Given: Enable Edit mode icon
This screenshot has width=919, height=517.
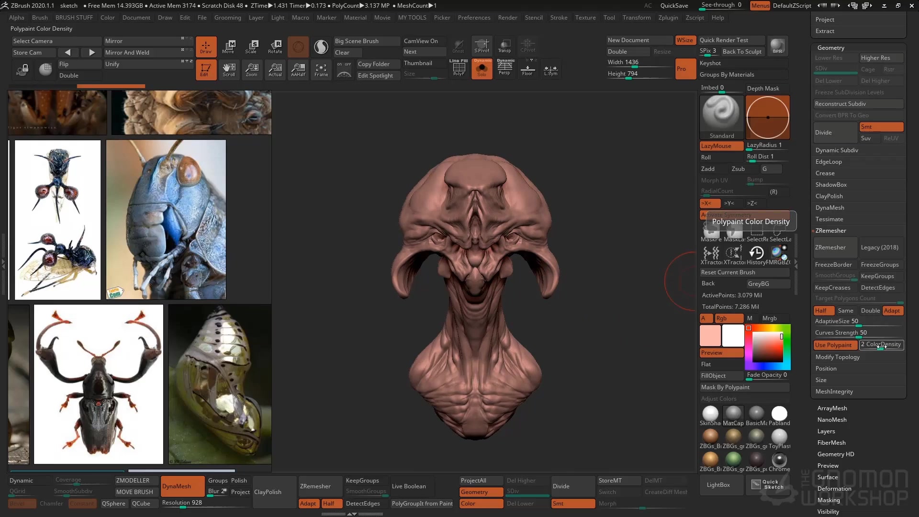Looking at the screenshot, I should (x=206, y=69).
